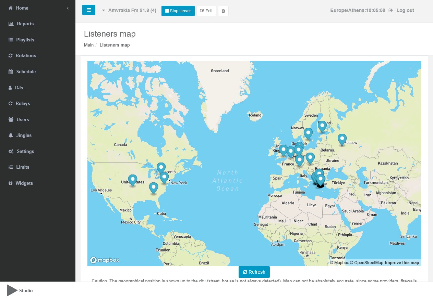
Task: Click the Settings gears icon
Action: pyautogui.click(x=11, y=152)
